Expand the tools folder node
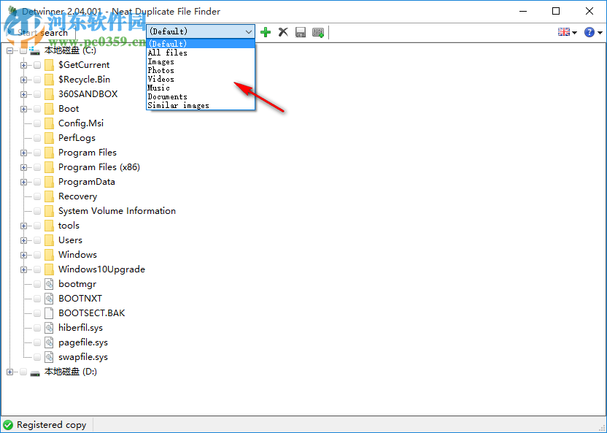The width and height of the screenshot is (607, 433). coord(23,226)
